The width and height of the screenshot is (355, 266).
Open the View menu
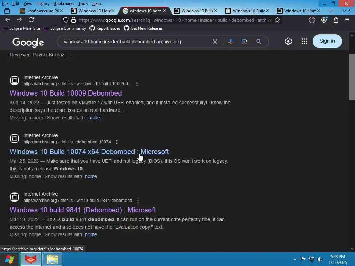(28, 3)
